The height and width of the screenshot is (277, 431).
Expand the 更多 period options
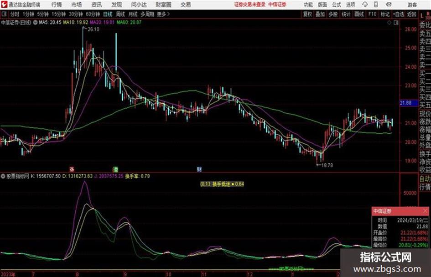coord(164,14)
